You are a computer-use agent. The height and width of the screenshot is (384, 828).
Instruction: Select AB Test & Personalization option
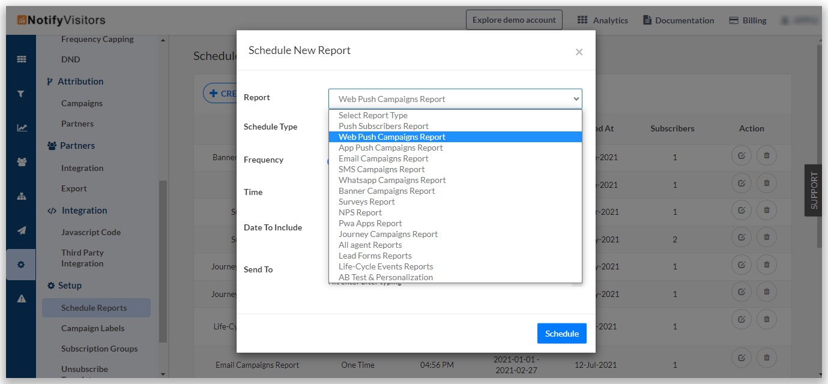tap(455, 277)
